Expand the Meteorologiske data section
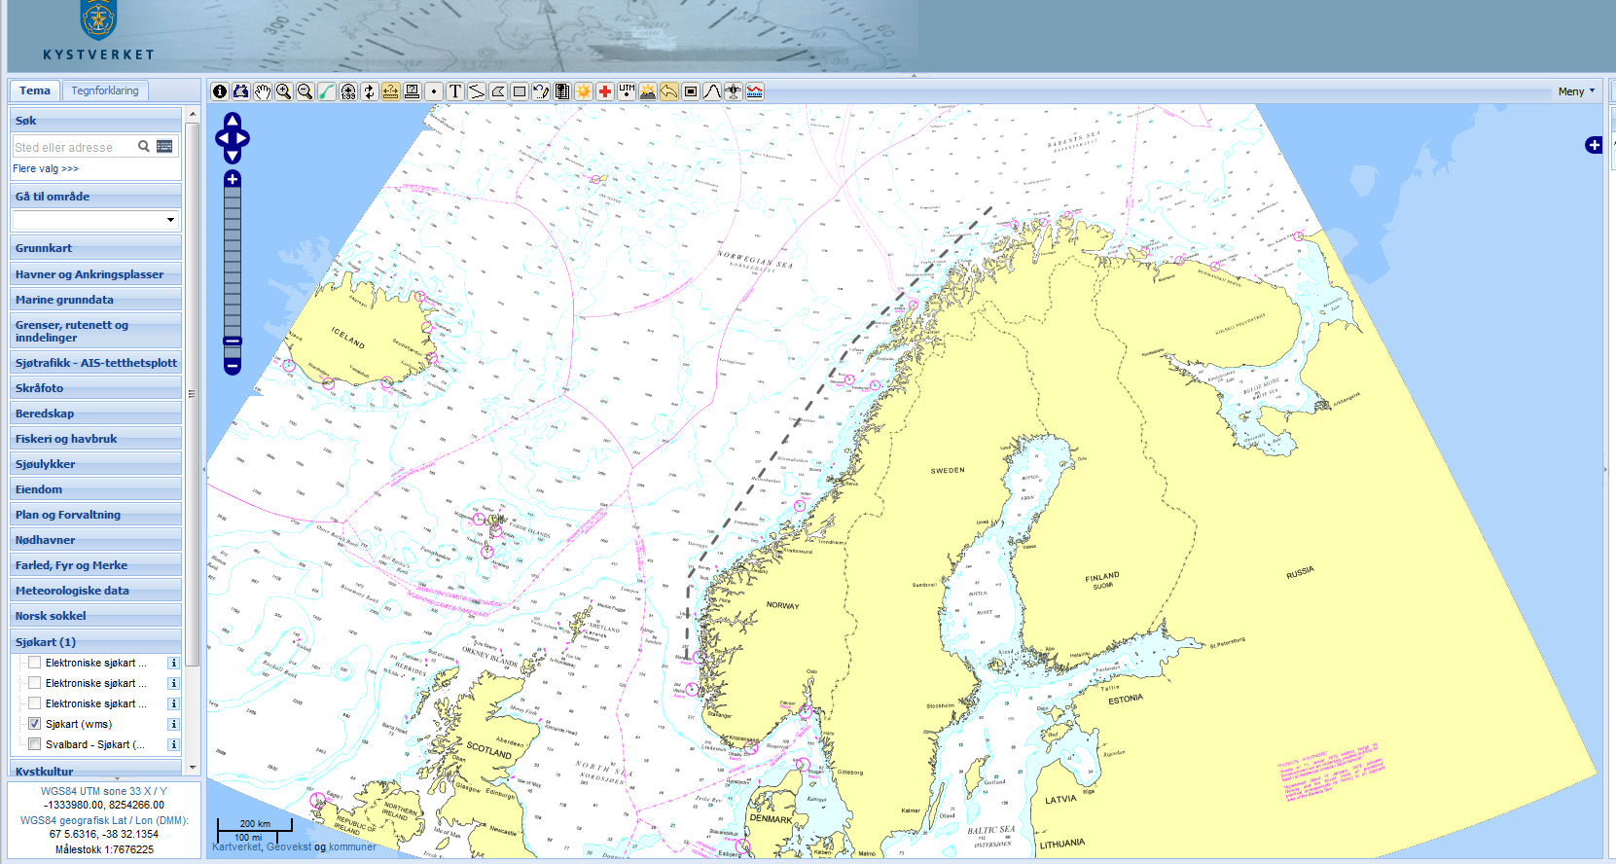This screenshot has height=864, width=1616. [x=95, y=591]
